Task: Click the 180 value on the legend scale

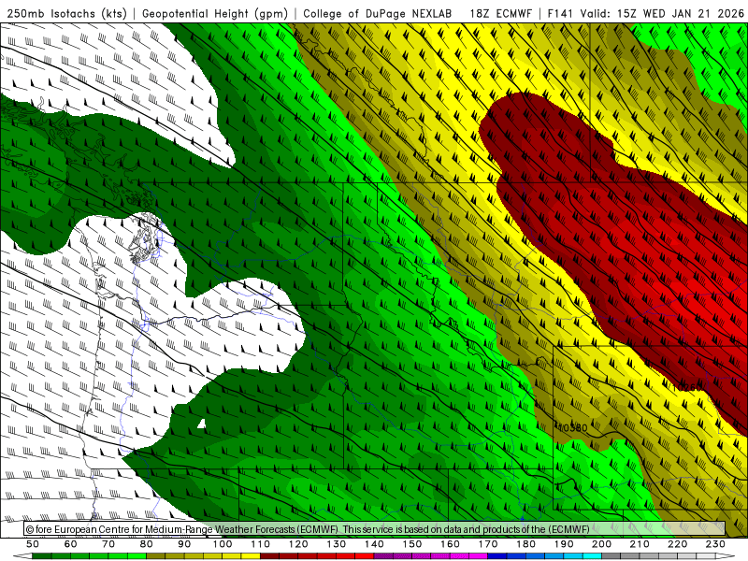Action: pos(526,544)
